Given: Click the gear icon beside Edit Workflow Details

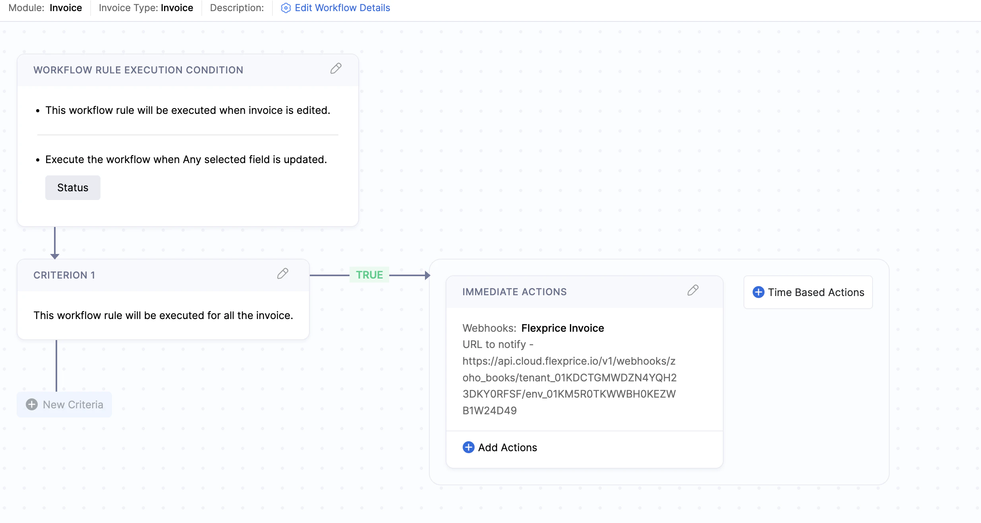Looking at the screenshot, I should coord(285,8).
